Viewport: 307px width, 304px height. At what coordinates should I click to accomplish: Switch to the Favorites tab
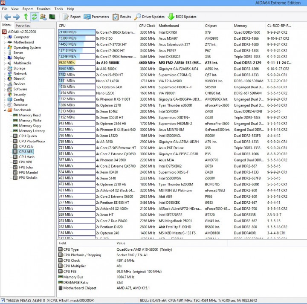point(23,26)
